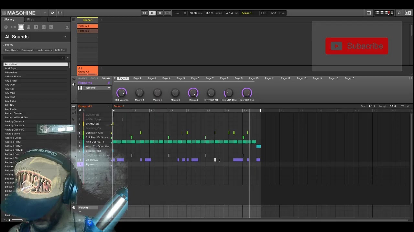Select African Plucks in the sound list
The height and width of the screenshot is (232, 414).
coord(36,77)
